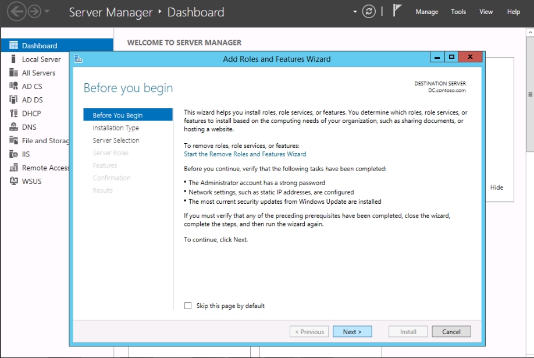Select DHCP label in sidebar
This screenshot has height=358, width=534.
tap(31, 114)
